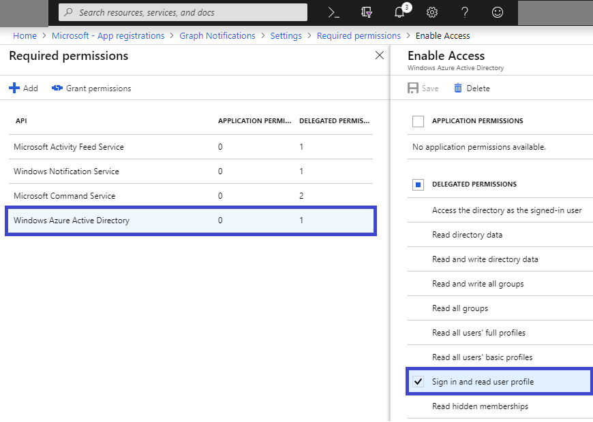The height and width of the screenshot is (422, 593).
Task: Open directory and subscription filter icon
Action: click(x=367, y=12)
